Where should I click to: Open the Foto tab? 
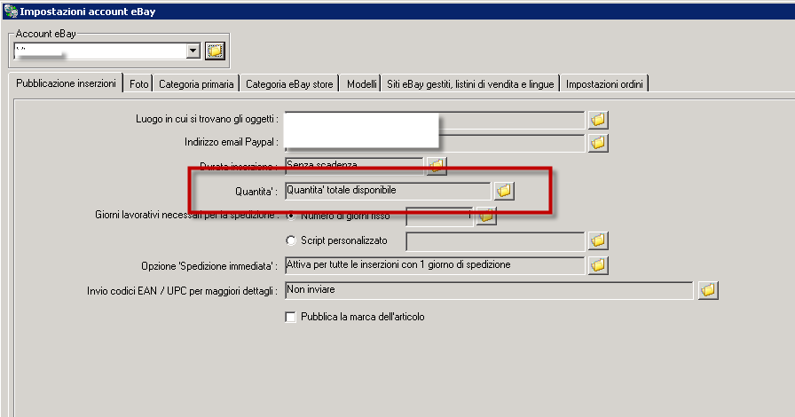click(139, 84)
